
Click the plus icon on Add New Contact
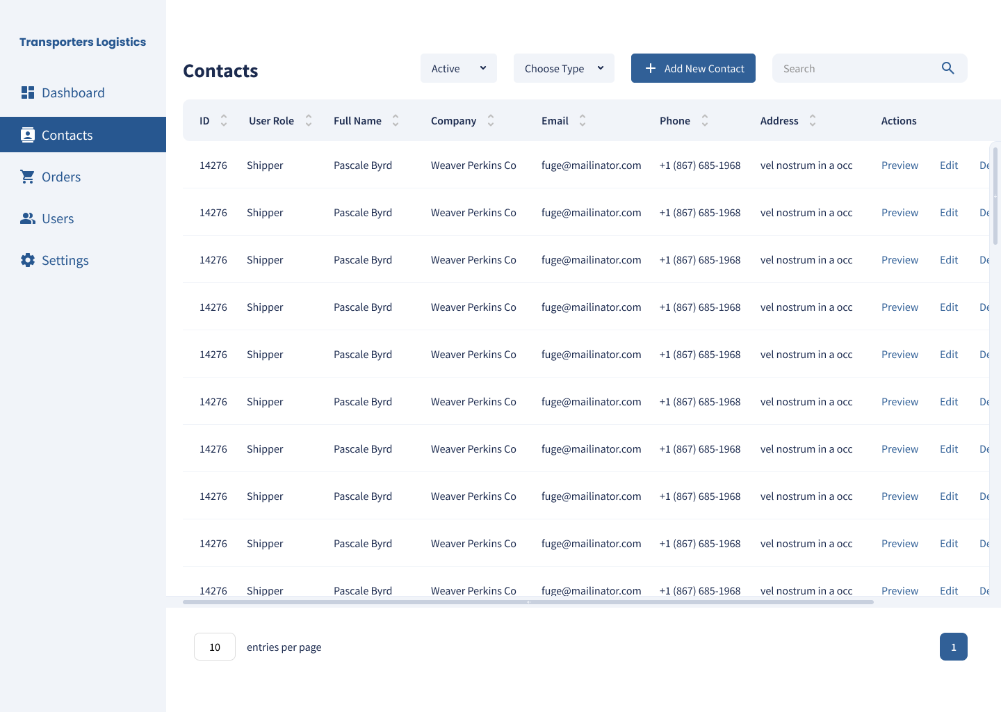click(650, 67)
